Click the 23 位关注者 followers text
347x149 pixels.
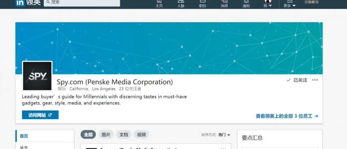pos(130,89)
